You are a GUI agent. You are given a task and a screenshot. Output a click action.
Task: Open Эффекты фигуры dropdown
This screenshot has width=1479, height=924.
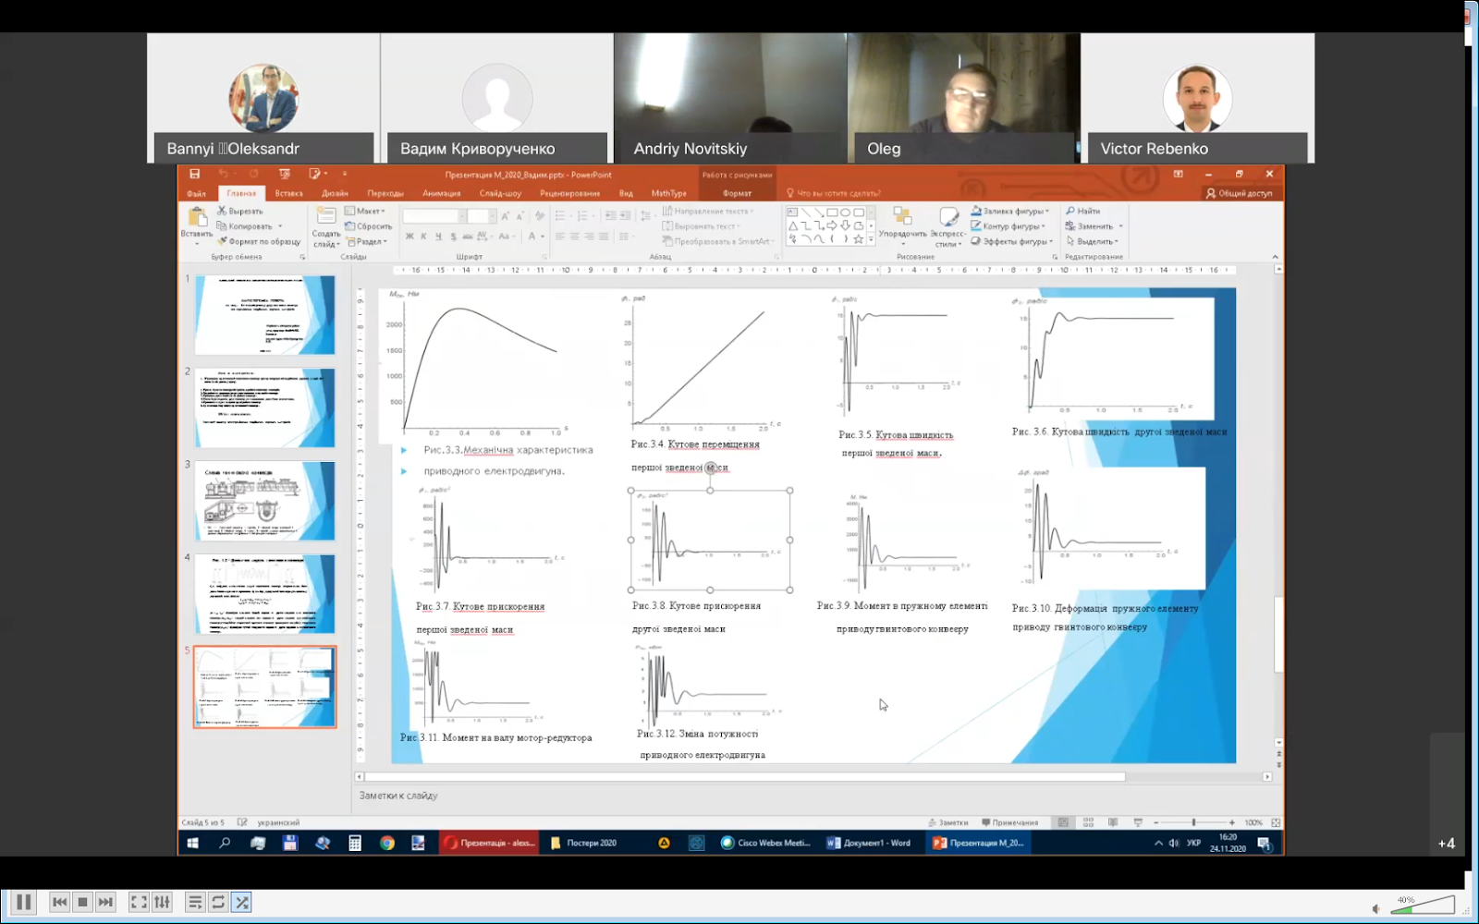click(x=1011, y=241)
